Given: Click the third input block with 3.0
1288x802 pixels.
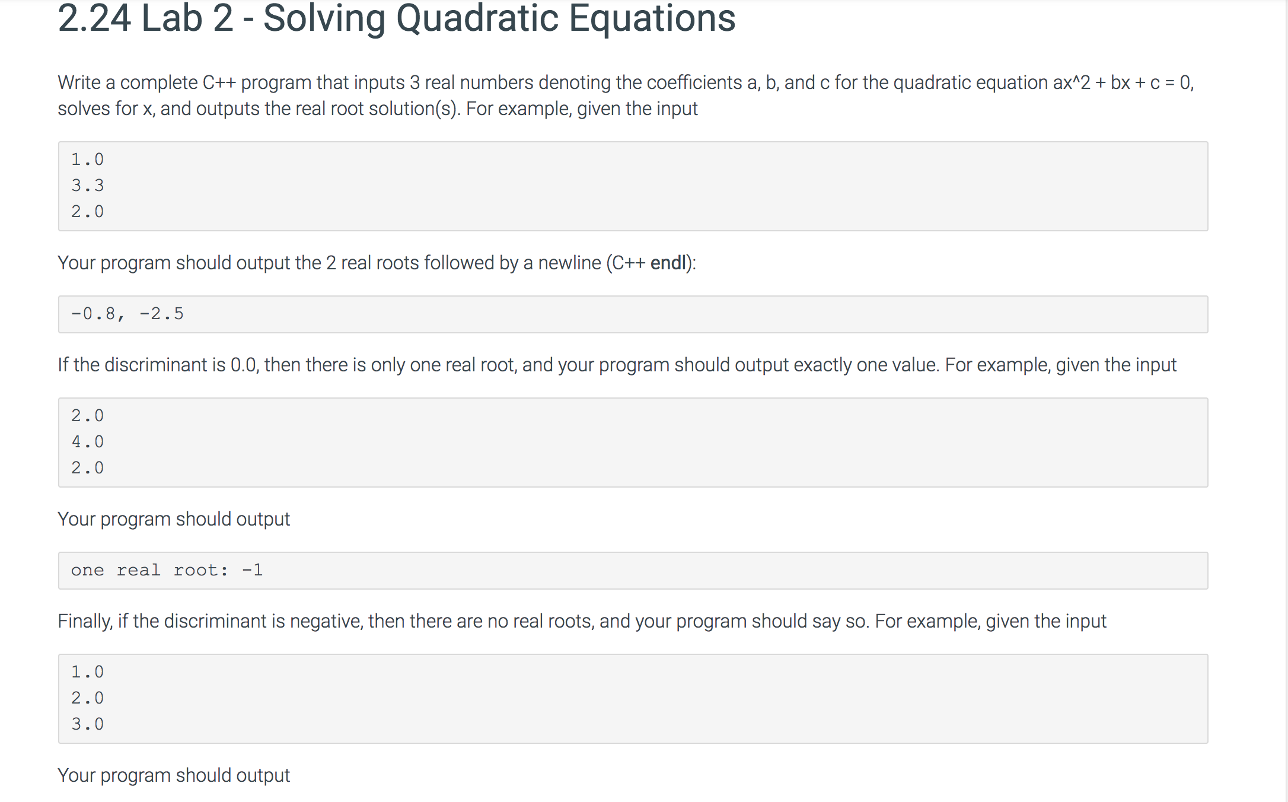Looking at the screenshot, I should click(x=633, y=699).
